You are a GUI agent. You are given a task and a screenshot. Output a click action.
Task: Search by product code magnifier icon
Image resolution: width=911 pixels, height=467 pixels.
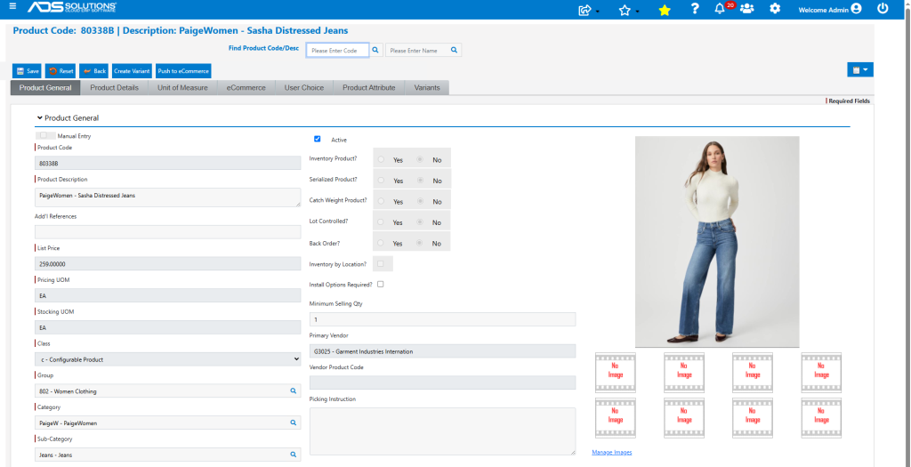click(375, 51)
